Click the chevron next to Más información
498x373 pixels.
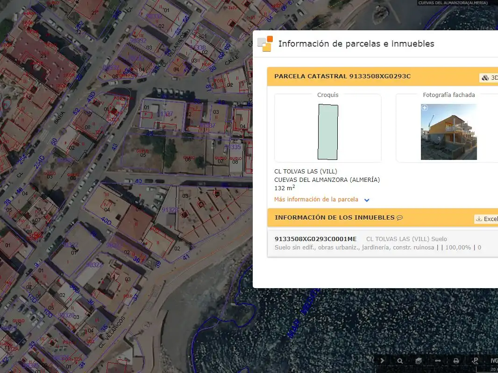pyautogui.click(x=367, y=200)
